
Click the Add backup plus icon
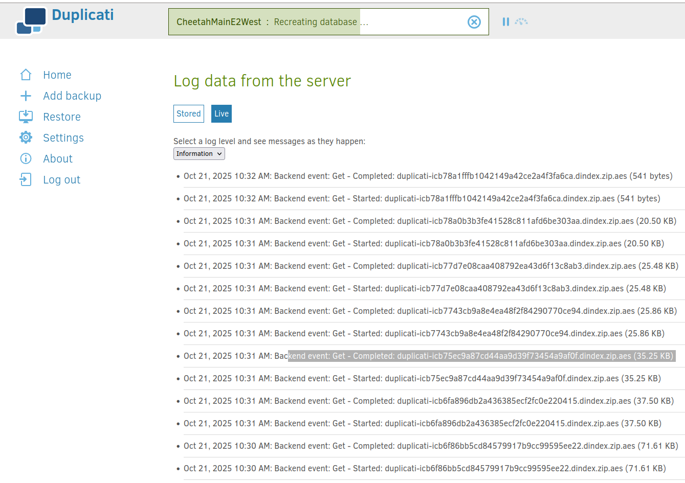pos(26,96)
